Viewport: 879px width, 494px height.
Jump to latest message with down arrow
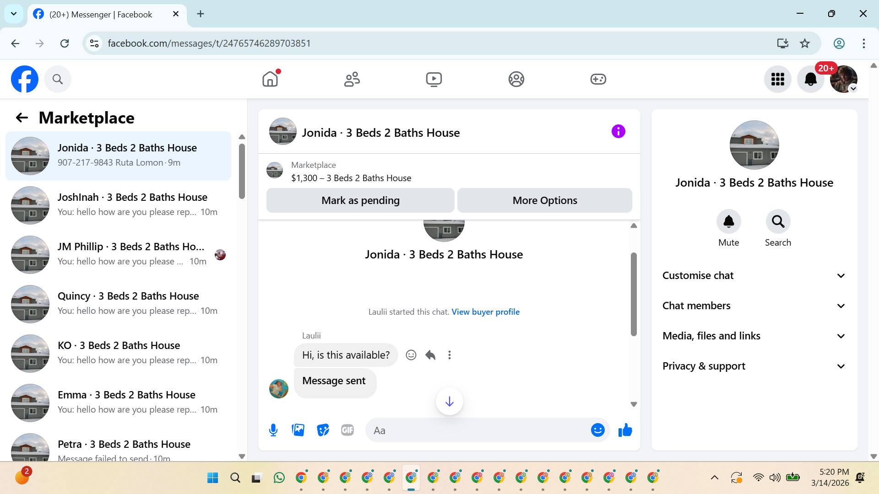[x=450, y=402]
